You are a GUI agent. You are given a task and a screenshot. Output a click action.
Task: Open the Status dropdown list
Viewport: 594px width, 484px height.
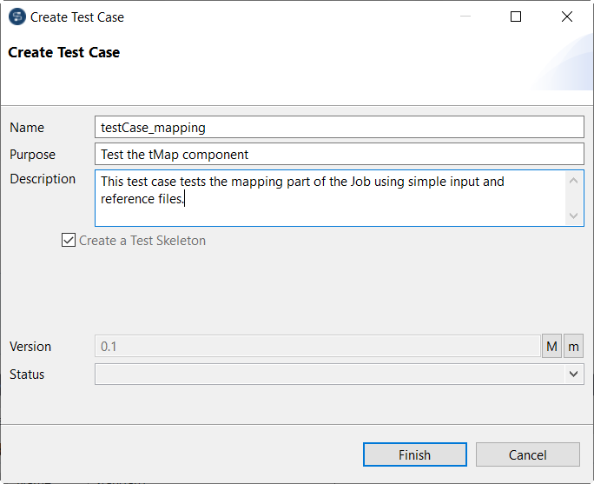coord(573,375)
